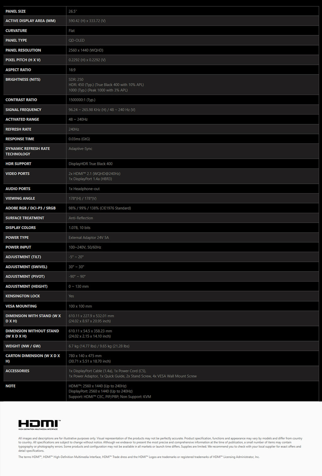
Task: Click the REFRESH RATE 240Hz value
Action: [x=74, y=129]
